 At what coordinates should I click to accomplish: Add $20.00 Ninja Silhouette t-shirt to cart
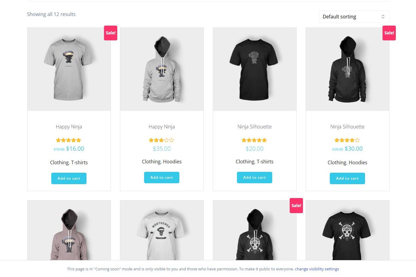(254, 178)
